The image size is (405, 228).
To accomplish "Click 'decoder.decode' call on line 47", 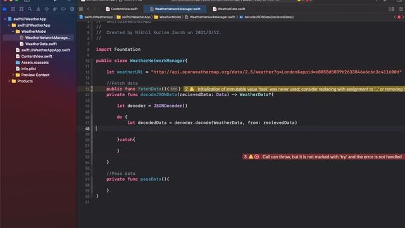I will coord(192,123).
